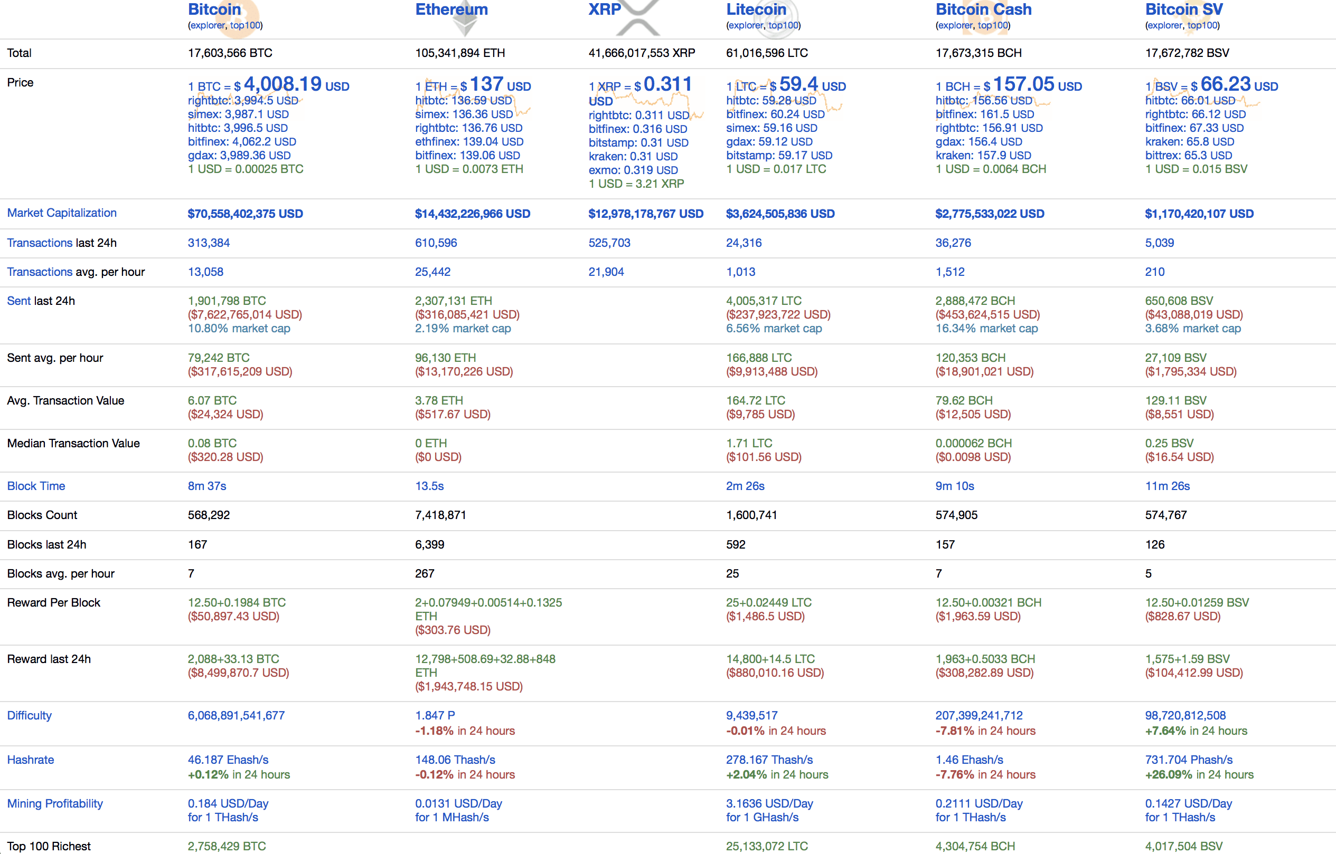Click Ethereum market cap $14,432,226,966 USD
Image resolution: width=1336 pixels, height=854 pixels.
click(x=472, y=214)
